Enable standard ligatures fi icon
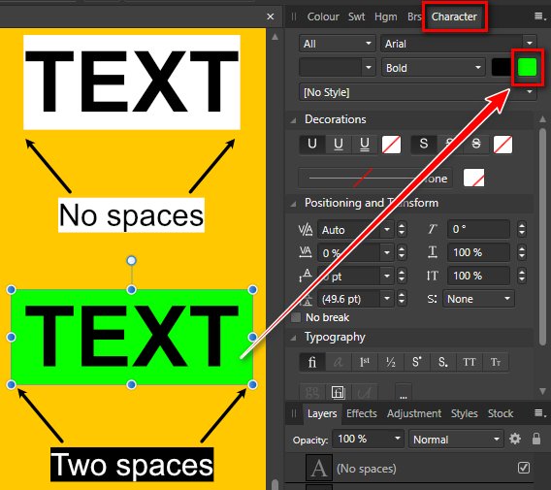Viewport: 551px width, 490px height. (312, 362)
